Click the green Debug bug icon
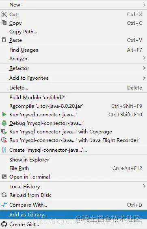 4,123
